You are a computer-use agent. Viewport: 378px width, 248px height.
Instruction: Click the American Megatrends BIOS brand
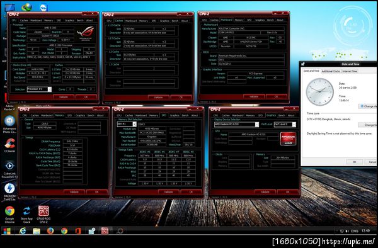point(251,56)
